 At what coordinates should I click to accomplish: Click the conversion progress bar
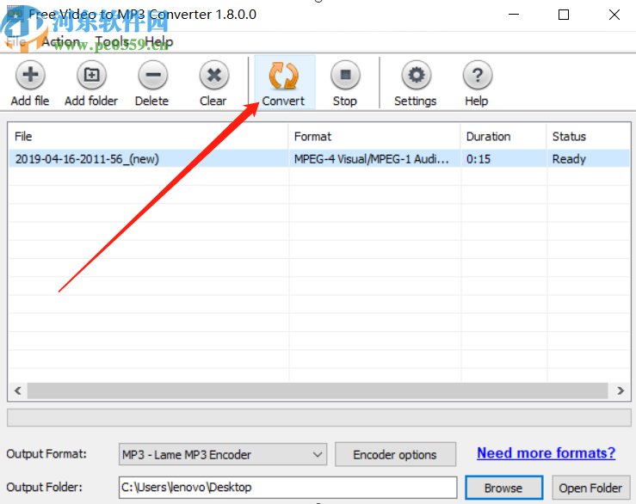tap(318, 418)
